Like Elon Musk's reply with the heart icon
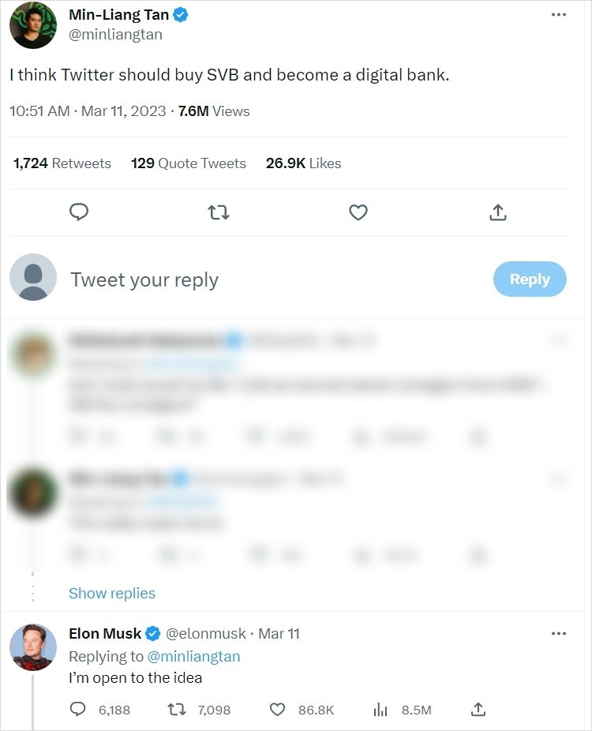592x731 pixels. [x=277, y=710]
